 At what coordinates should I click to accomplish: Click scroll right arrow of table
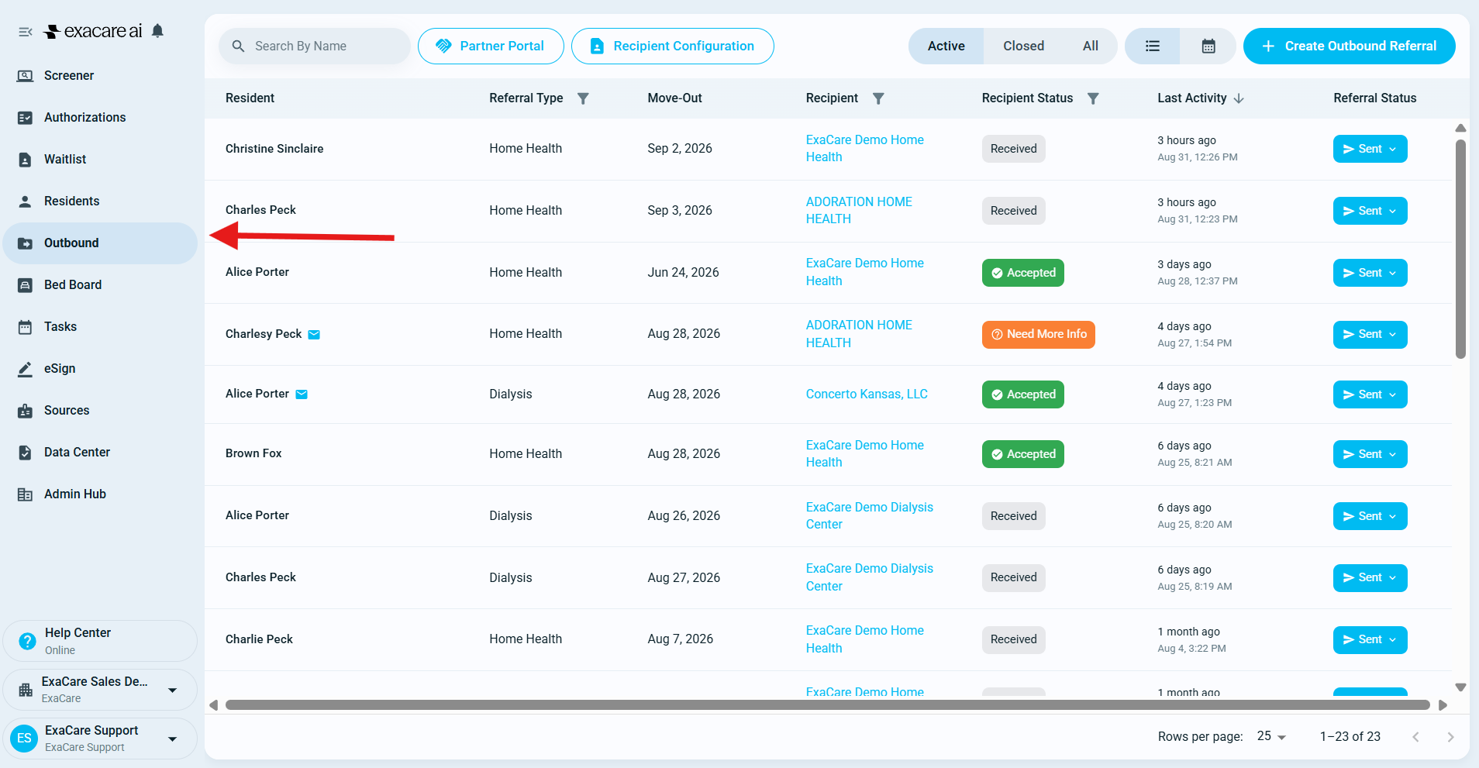pyautogui.click(x=1443, y=705)
